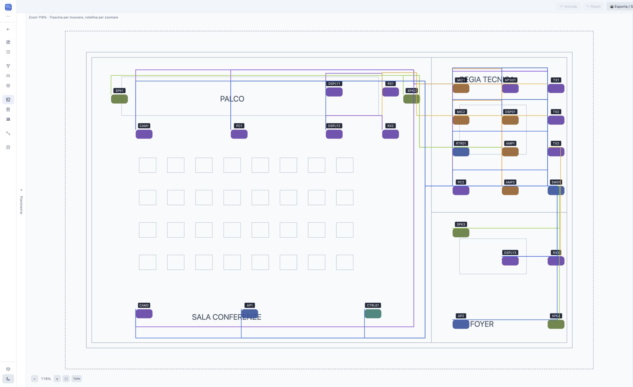Select the active floor plan icon
Viewport: 633px width, 387px height.
coord(8,100)
